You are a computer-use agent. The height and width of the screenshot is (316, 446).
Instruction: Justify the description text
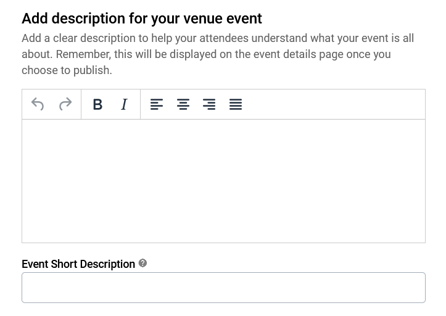pos(236,104)
